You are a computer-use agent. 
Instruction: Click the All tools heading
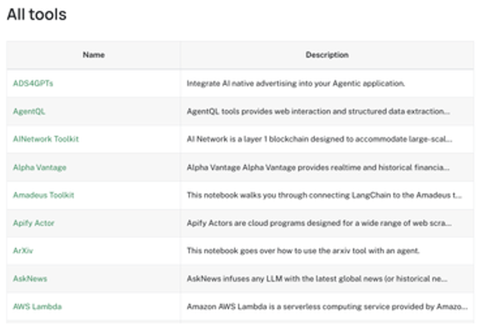coord(36,15)
